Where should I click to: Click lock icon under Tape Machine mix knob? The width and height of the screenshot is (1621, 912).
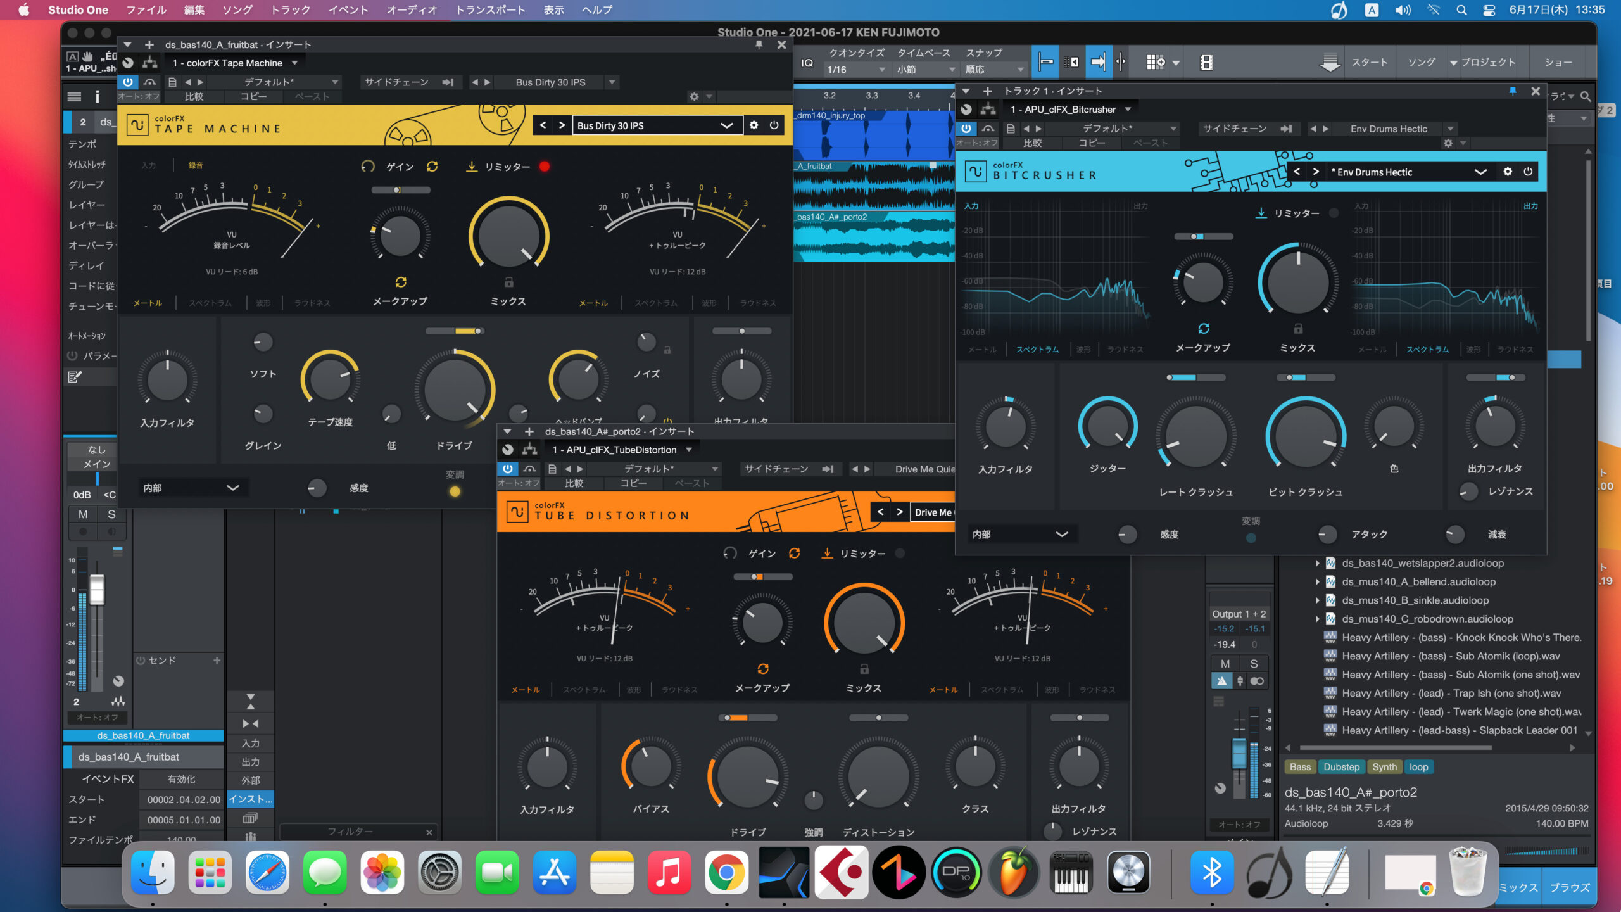coord(508,282)
